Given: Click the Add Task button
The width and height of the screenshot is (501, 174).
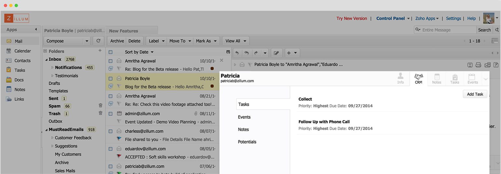Looking at the screenshot, I should 475,94.
